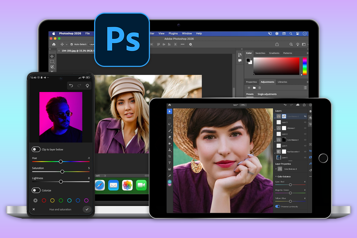Tap the add layer plus icon on tablet
Screen dimensions: 357x238
point(310,145)
